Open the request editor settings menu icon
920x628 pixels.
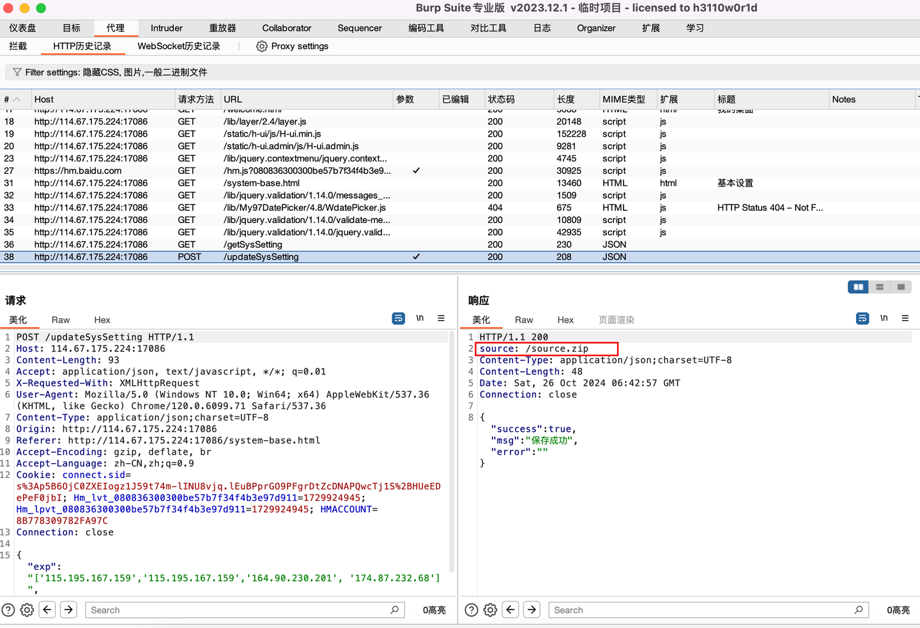pos(440,318)
